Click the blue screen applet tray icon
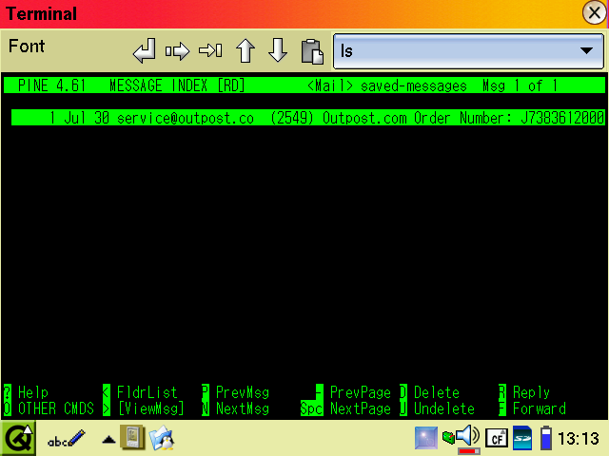 (x=425, y=438)
